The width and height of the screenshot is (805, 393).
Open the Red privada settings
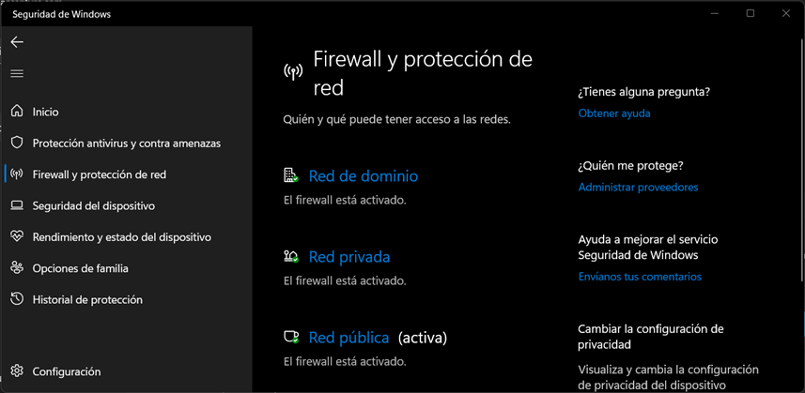[348, 257]
